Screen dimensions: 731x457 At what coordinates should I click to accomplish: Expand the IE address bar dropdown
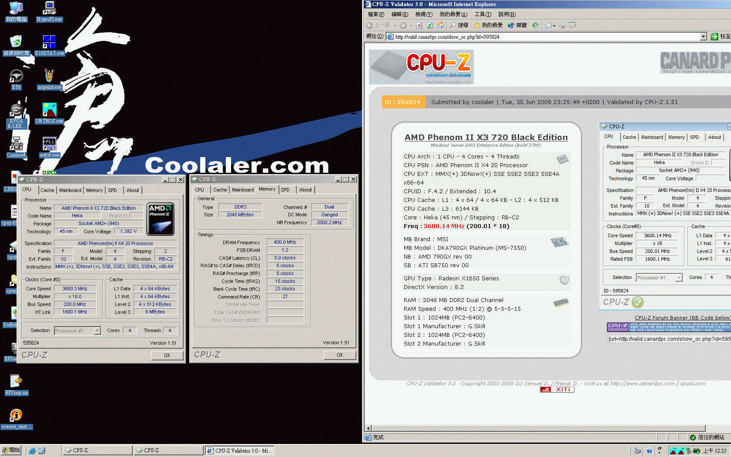(x=704, y=37)
